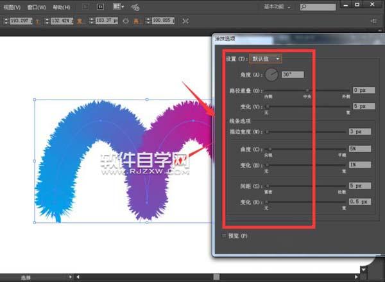The image size is (385, 282).
Task: Open the 窗口(W) menu
Action: [37, 7]
